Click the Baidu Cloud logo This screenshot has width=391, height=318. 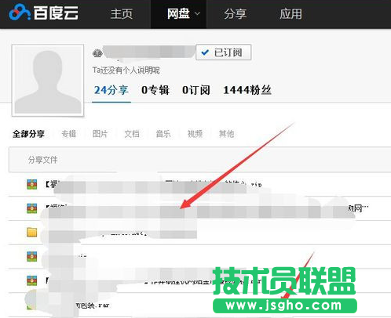43,13
